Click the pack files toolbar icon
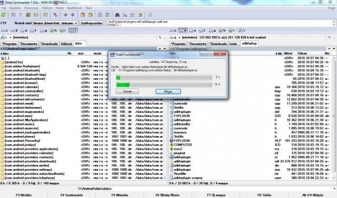337x198 pixels. pyautogui.click(x=83, y=15)
